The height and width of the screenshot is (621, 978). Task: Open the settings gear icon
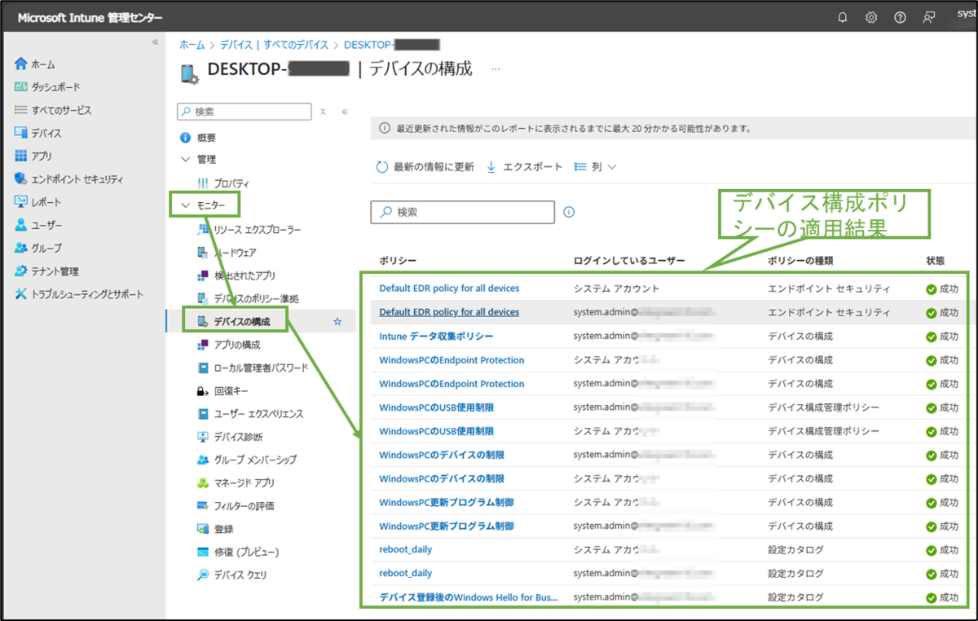pos(871,17)
